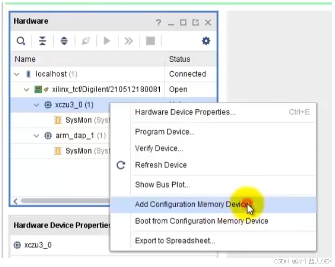Click the Run Trigger Immediate double-arrow icon
335x267 pixels.
click(x=129, y=41)
